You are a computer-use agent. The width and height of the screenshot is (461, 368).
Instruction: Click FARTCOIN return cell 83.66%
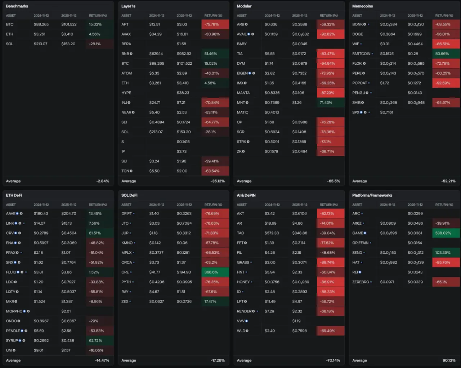(446, 54)
